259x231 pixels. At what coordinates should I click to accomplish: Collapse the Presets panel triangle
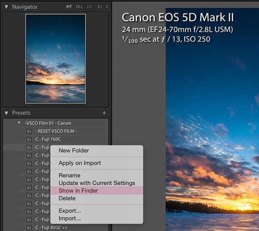6,113
